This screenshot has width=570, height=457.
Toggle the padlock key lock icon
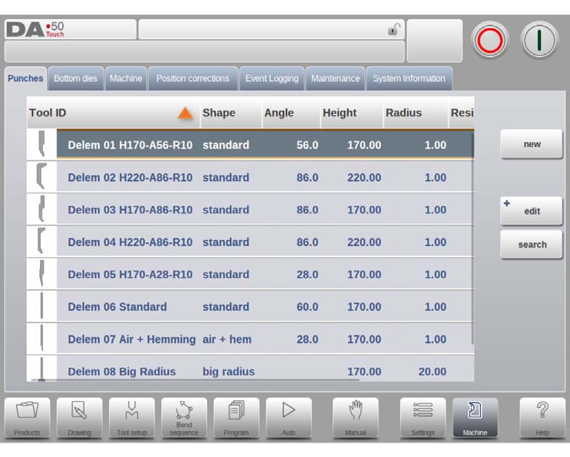point(393,29)
